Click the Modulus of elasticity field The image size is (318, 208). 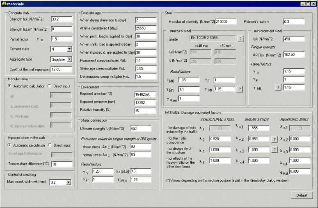tap(226, 21)
